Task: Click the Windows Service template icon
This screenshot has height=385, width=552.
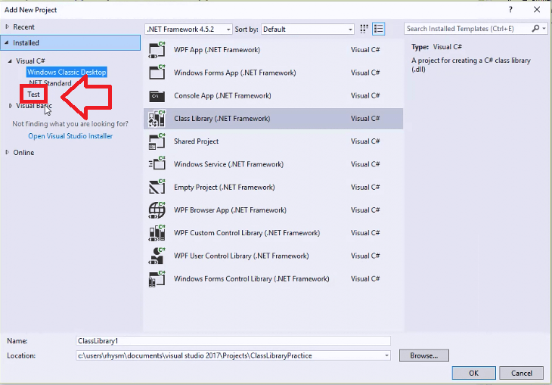Action: click(x=157, y=164)
